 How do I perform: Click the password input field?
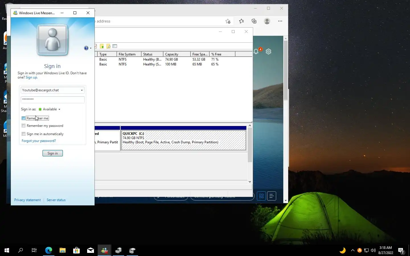pos(53,100)
